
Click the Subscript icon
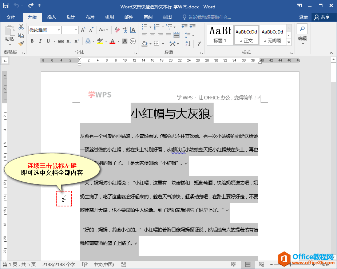(x=69, y=41)
